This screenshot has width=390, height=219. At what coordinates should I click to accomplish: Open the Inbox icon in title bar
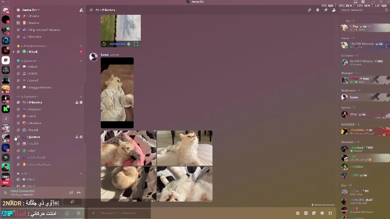[356, 2]
